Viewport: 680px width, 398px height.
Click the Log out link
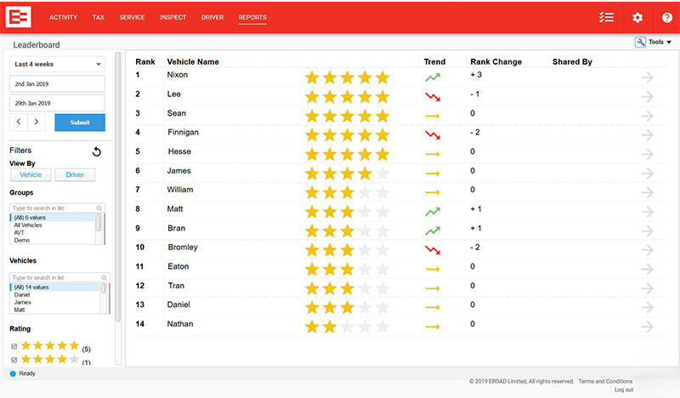coord(624,389)
